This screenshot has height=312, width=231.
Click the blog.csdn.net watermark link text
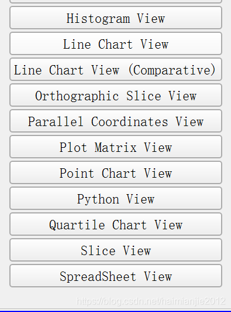click(x=151, y=301)
